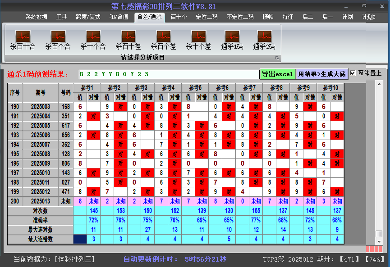Click the 导出excel button
The height and width of the screenshot is (267, 390).
(x=277, y=74)
